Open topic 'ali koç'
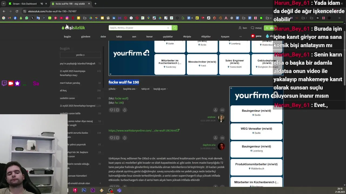This screenshot has height=194, width=346. tap(63, 91)
